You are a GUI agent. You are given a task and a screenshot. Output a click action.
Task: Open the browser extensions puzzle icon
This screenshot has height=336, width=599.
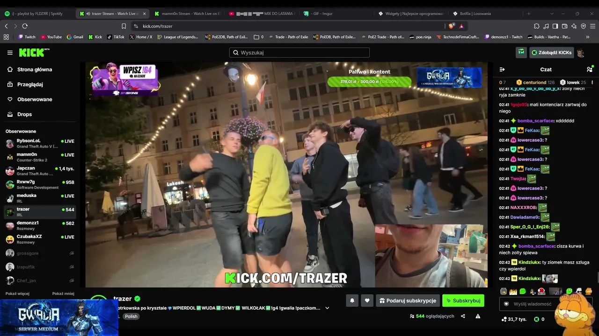[x=537, y=26]
